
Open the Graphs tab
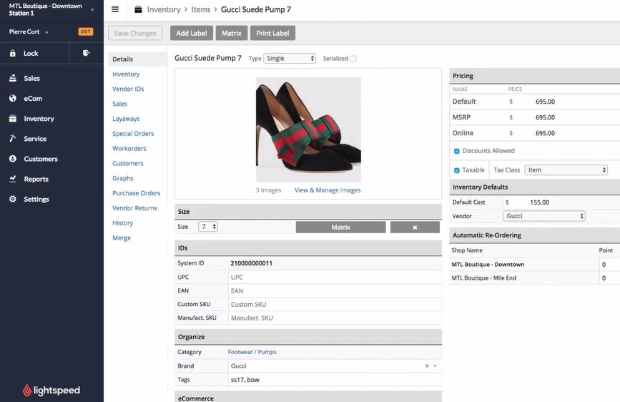point(122,178)
